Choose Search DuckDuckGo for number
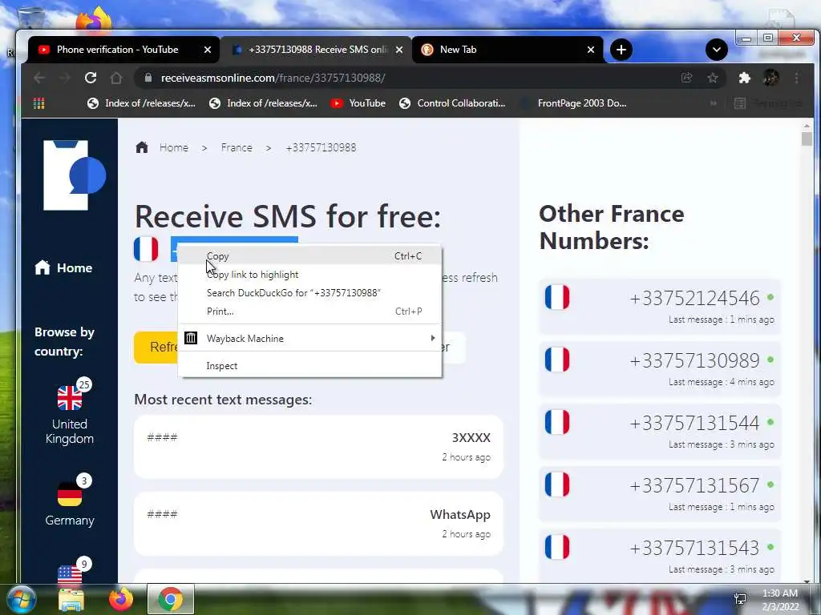This screenshot has height=615, width=821. (x=310, y=293)
